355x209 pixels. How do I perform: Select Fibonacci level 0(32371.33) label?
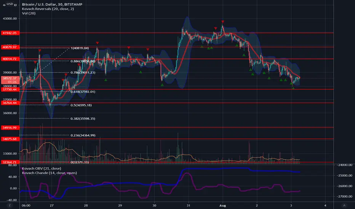click(80, 162)
